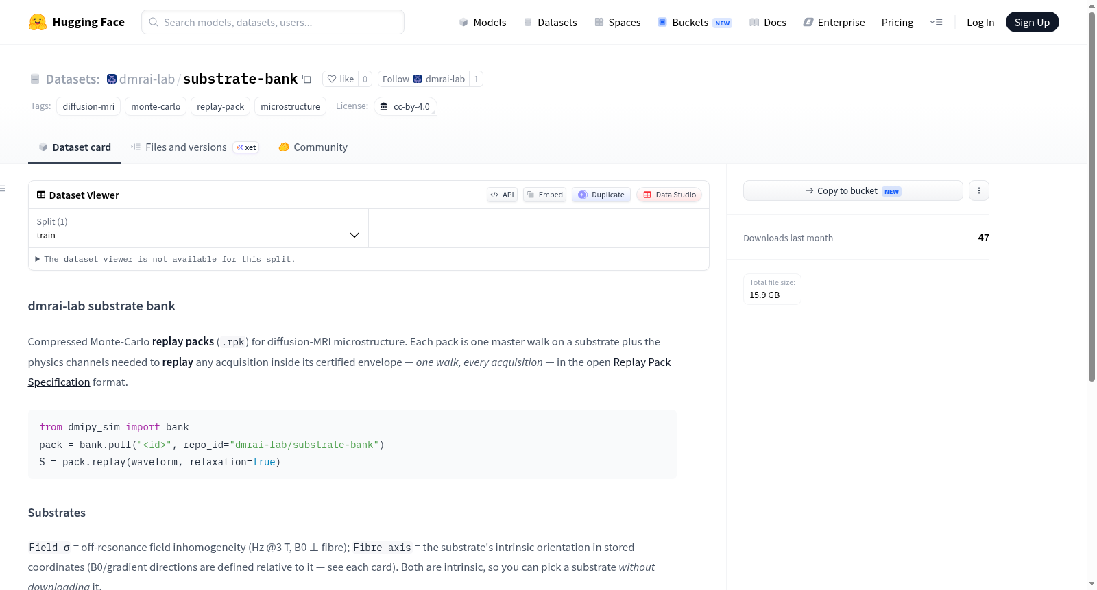Open Spaces from the top navigation
1097x590 pixels.
click(617, 22)
